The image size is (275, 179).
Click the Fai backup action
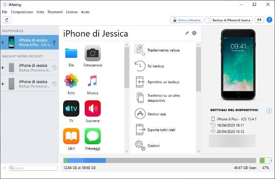coord(149,66)
